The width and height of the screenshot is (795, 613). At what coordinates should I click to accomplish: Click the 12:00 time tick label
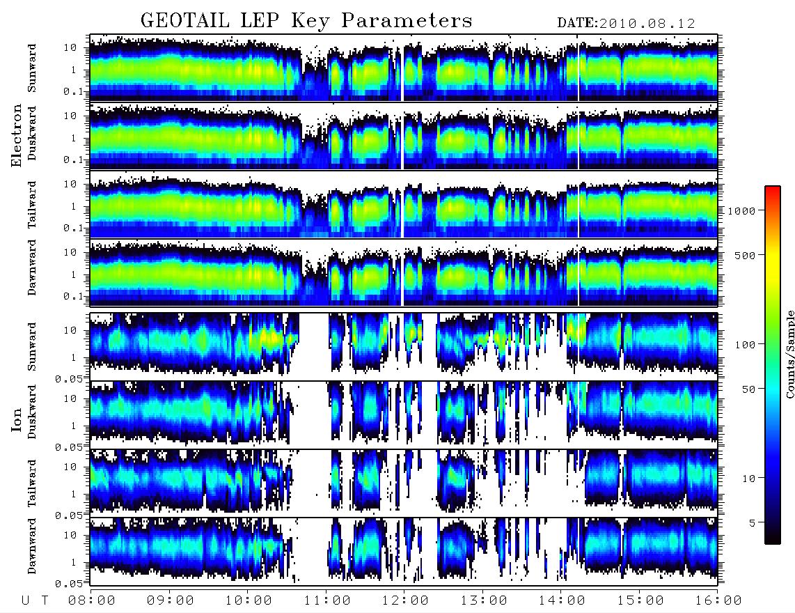tap(405, 601)
